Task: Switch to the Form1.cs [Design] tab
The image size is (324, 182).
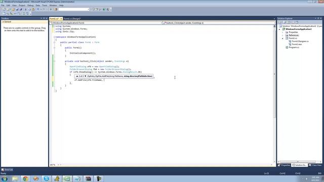Action: [72, 19]
